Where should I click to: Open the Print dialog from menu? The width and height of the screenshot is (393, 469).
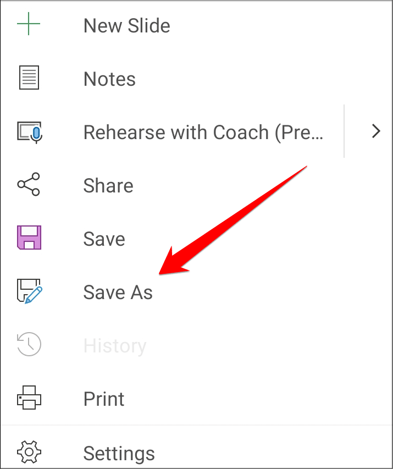click(x=104, y=399)
